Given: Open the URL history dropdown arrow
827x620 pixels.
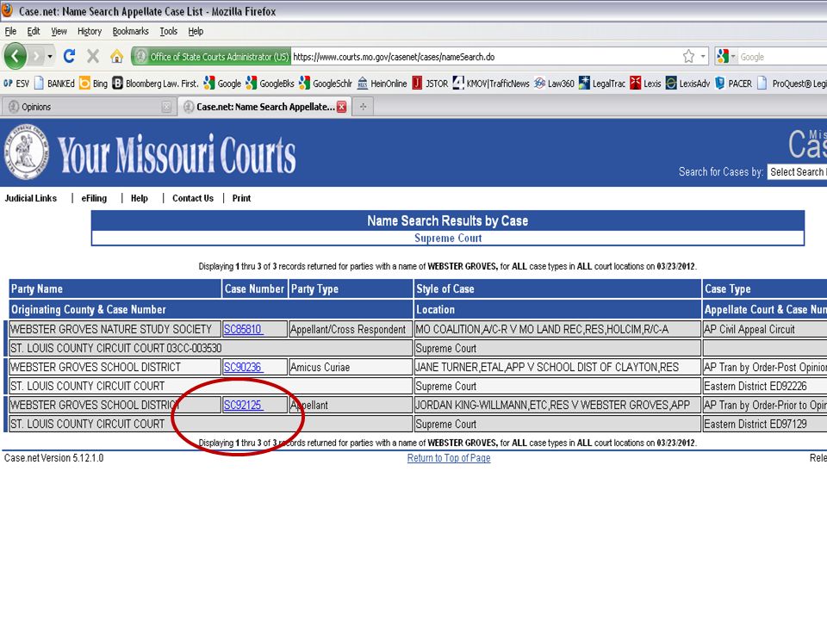Looking at the screenshot, I should [703, 57].
